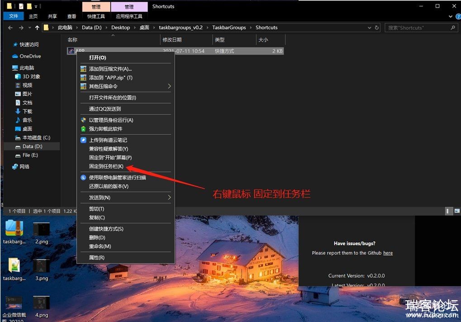Select File (E:) drive in sidebar
This screenshot has height=322, width=461.
(26, 155)
